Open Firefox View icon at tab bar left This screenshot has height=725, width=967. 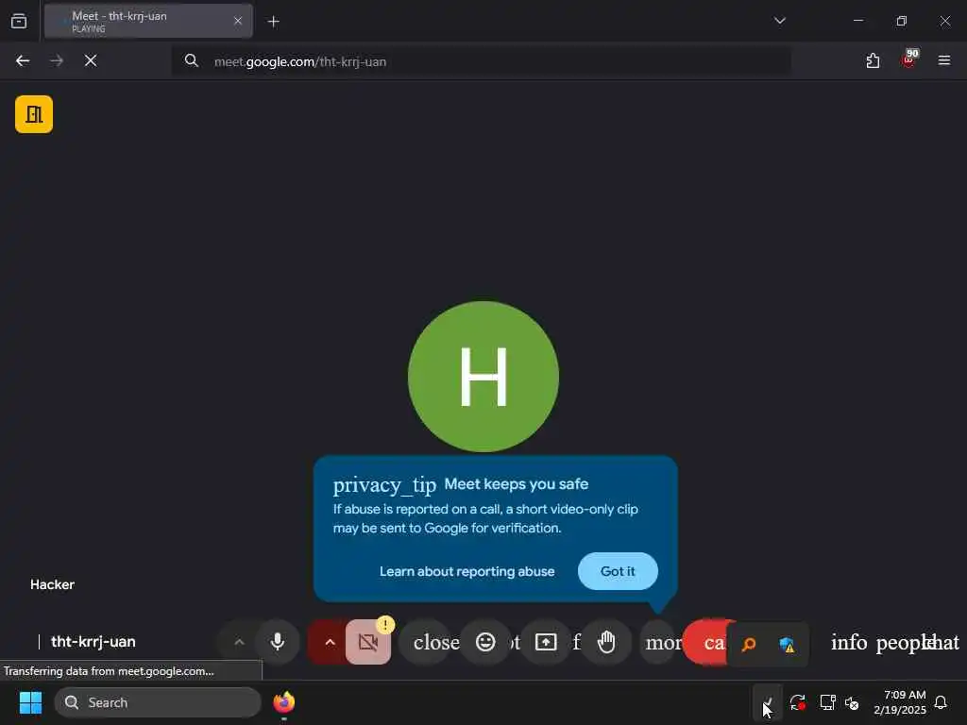[19, 22]
